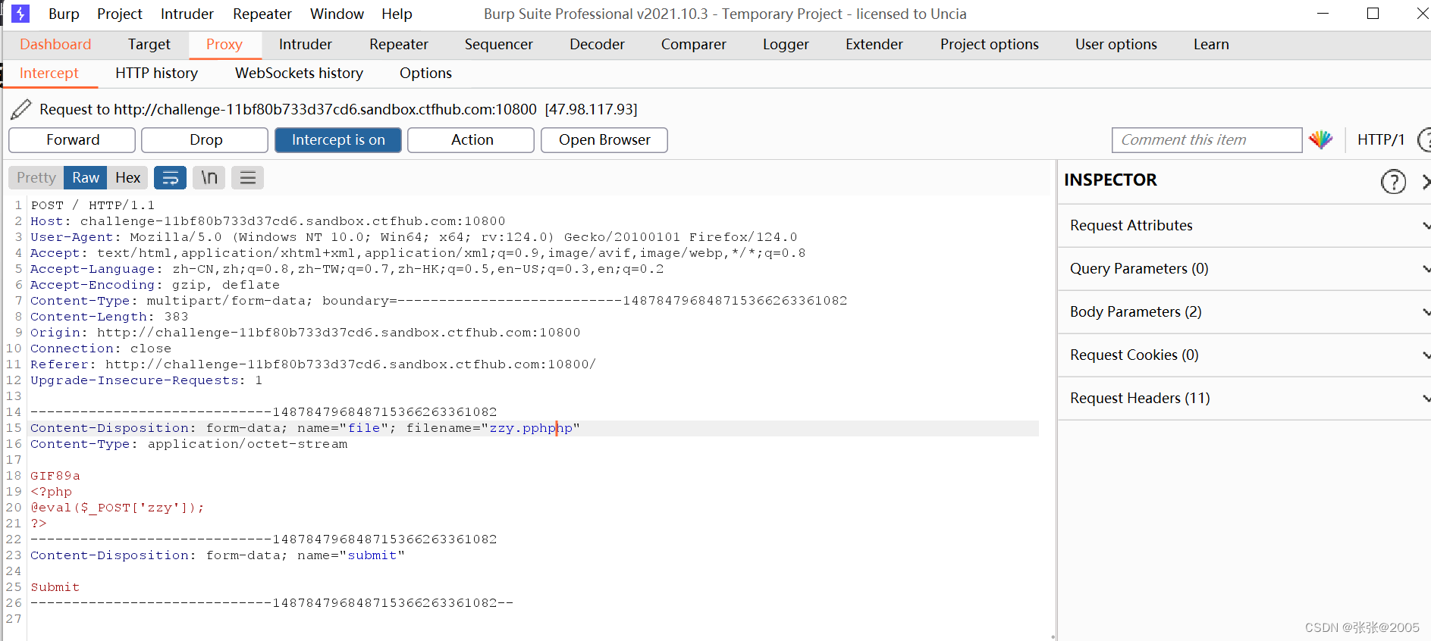Click the Open Browser button
Viewport: 1431px width, 641px height.
point(604,140)
